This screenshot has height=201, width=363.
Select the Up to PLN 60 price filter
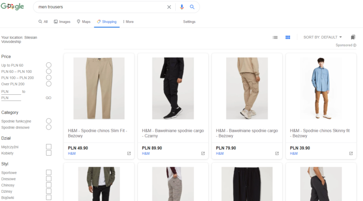[48, 65]
